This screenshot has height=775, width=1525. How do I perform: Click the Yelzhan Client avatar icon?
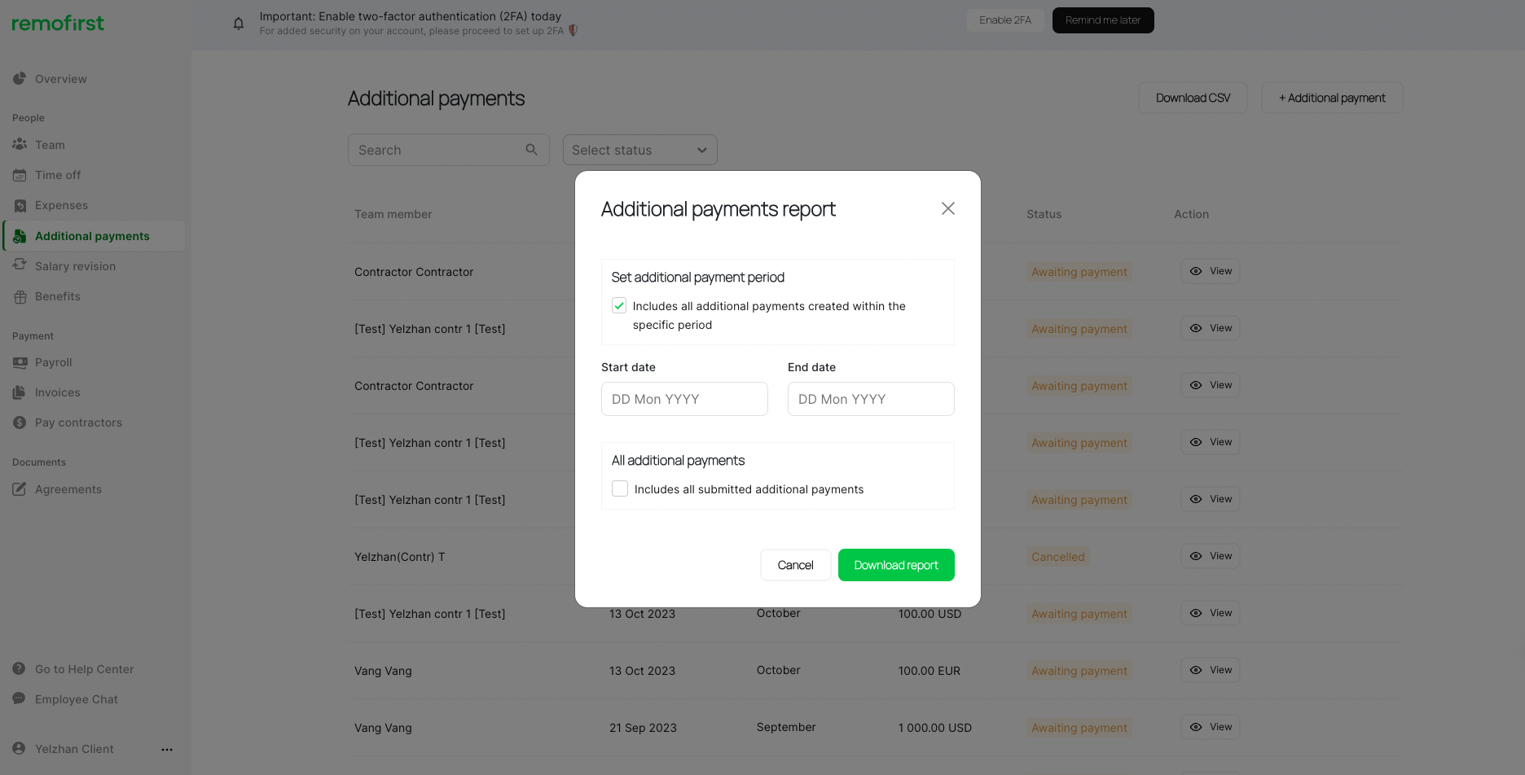point(19,748)
